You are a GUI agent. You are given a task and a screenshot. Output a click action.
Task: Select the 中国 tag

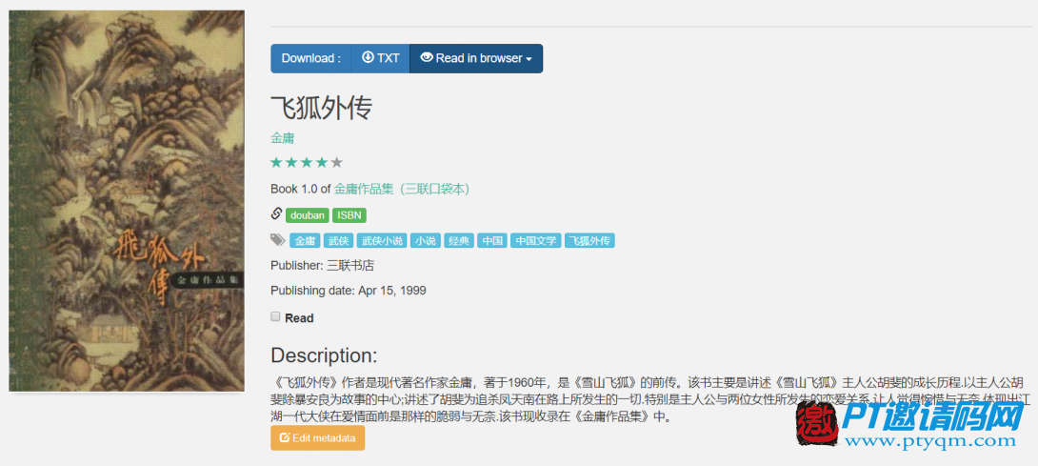pos(491,240)
